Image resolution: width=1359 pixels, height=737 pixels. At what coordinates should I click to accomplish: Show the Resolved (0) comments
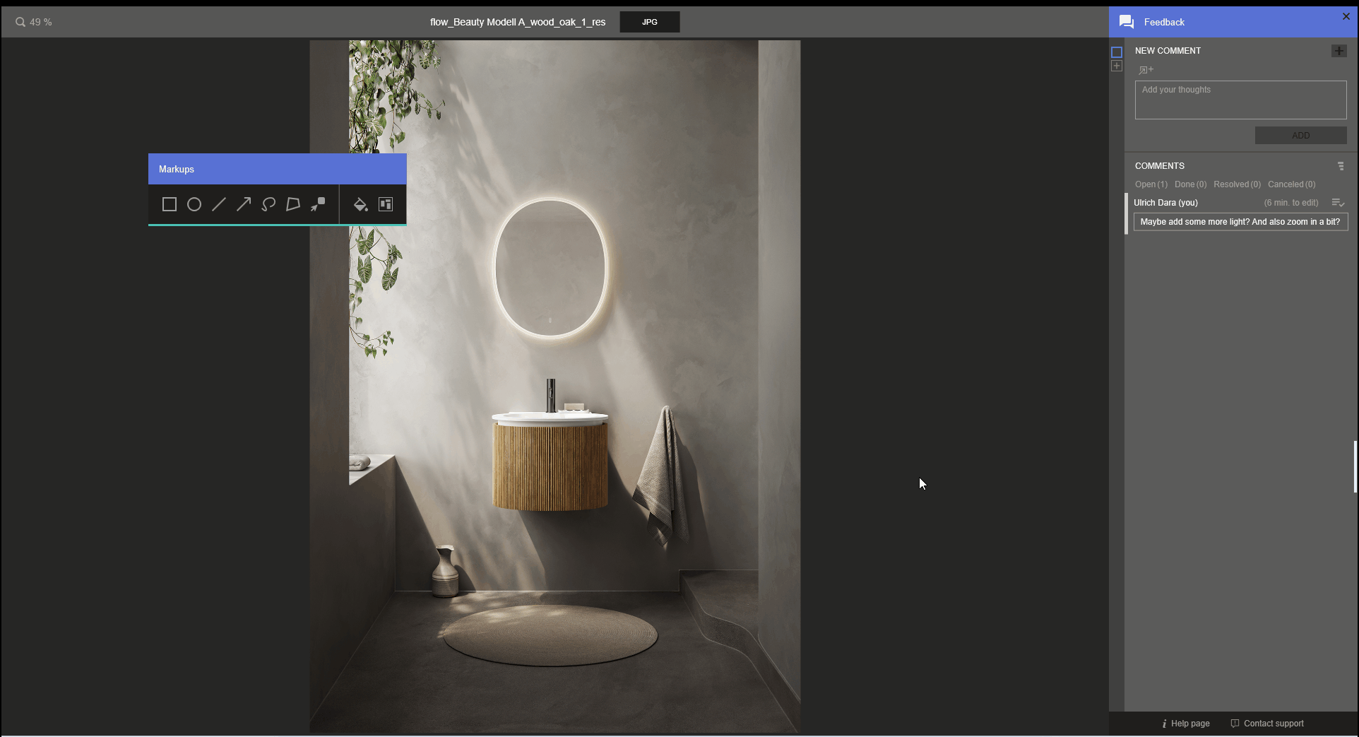1237,184
